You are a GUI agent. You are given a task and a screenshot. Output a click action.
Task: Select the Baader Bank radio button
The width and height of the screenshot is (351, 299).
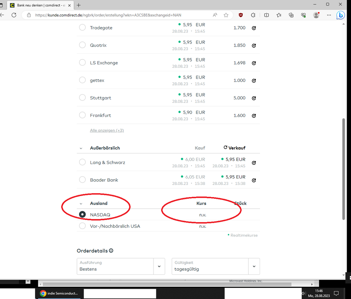82,180
